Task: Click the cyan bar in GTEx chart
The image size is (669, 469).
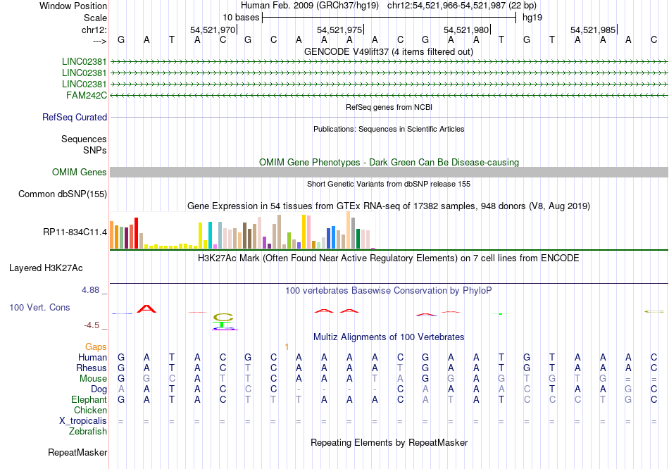Action: click(x=210, y=235)
